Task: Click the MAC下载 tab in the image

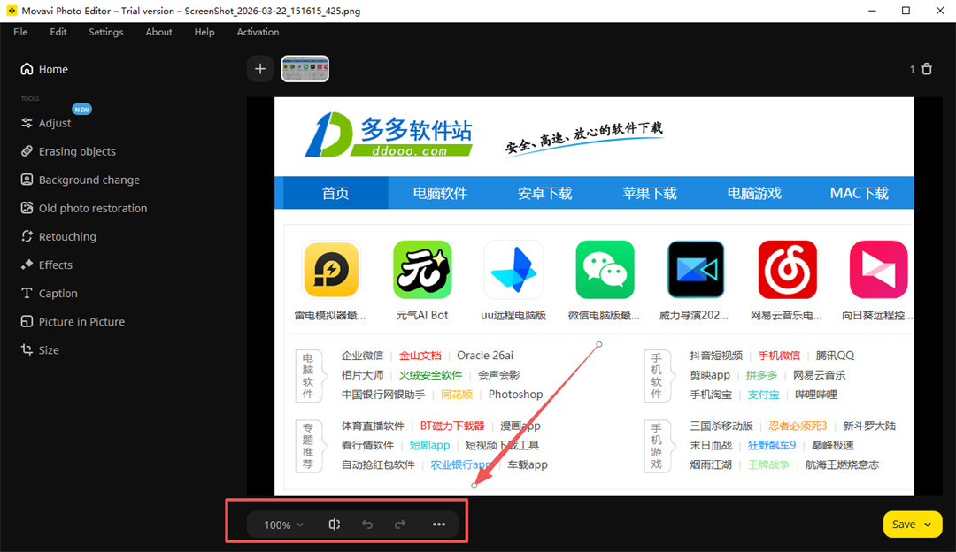Action: point(859,193)
